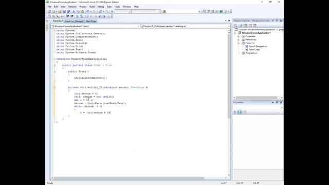The width and height of the screenshot is (329, 185).
Task: Switch to the Start Page tab
Action: 91,21
